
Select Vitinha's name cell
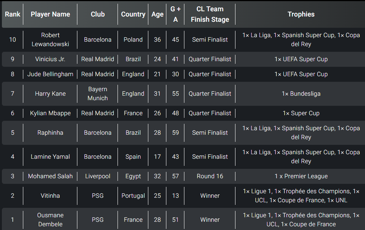50,195
